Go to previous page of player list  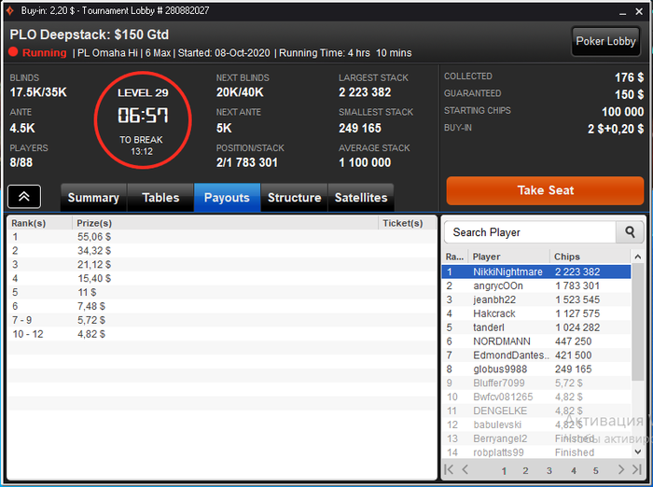(465, 469)
